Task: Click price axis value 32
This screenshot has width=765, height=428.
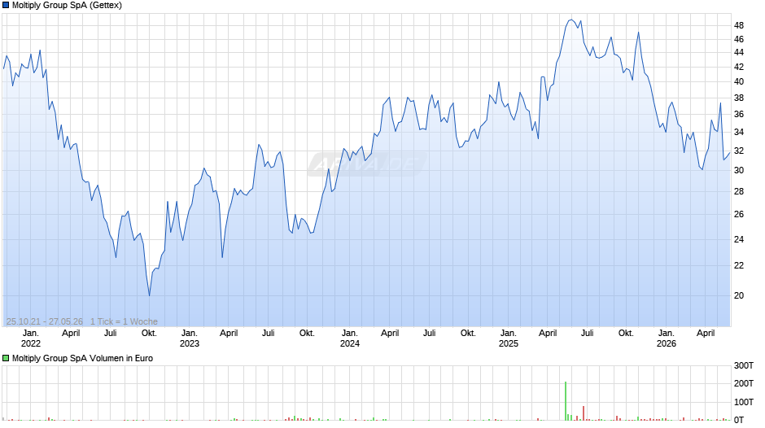Action: 739,151
